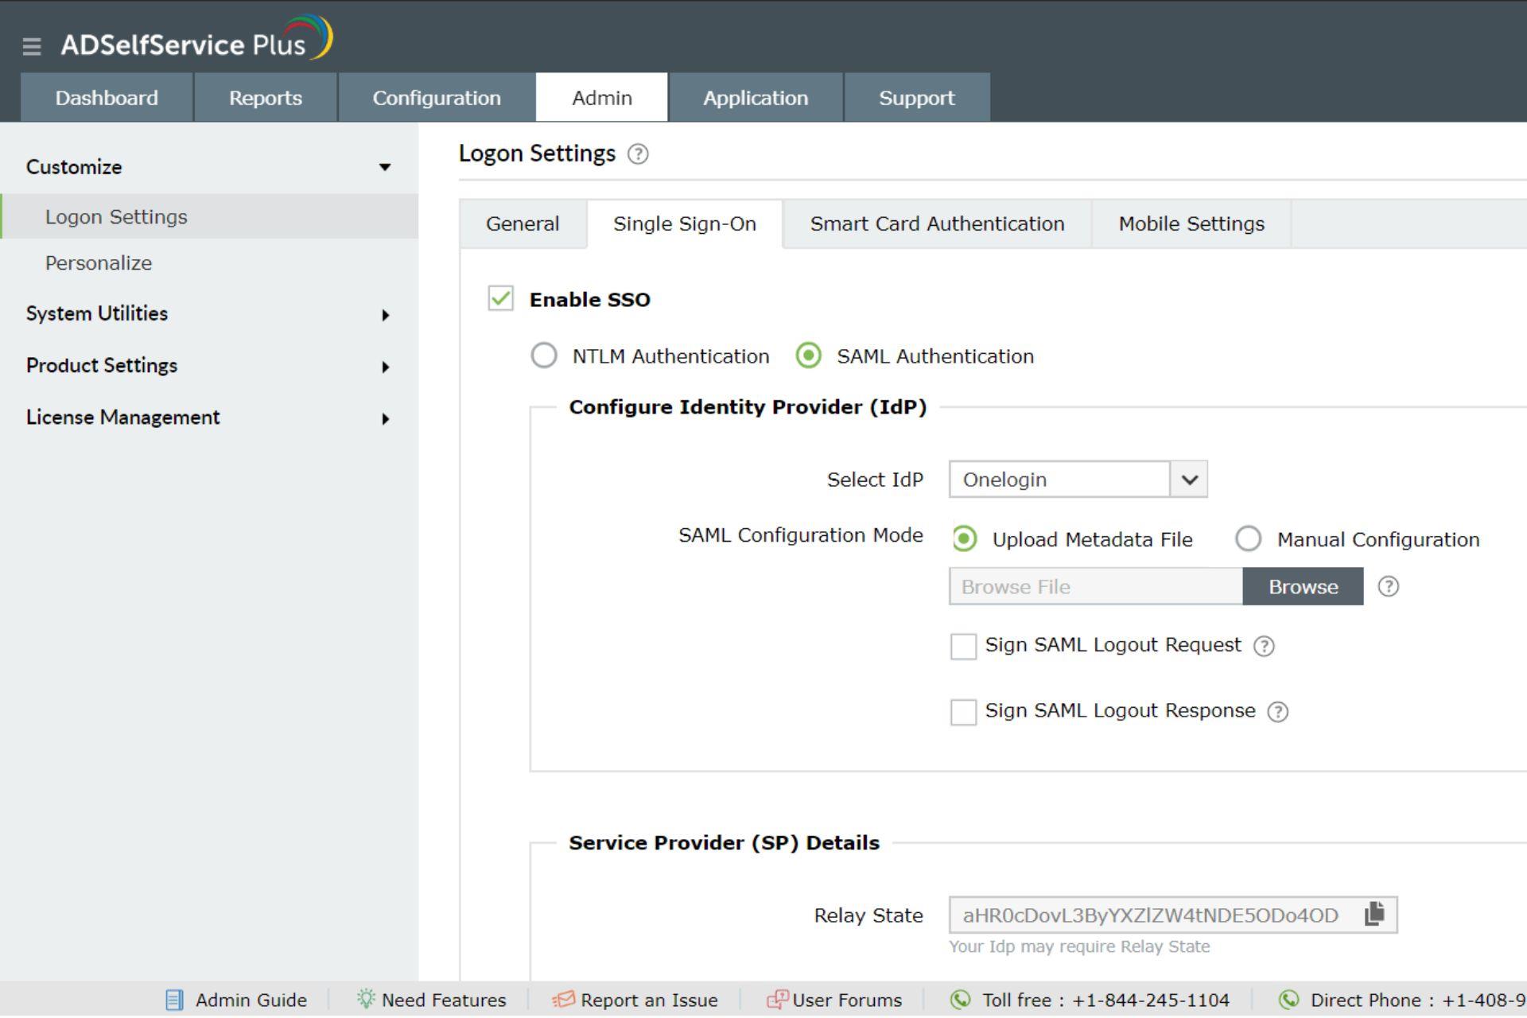Switch to the Dashboard tab

tap(107, 98)
